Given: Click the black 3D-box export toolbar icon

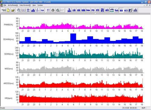Looking at the screenshot, I should [131, 10].
